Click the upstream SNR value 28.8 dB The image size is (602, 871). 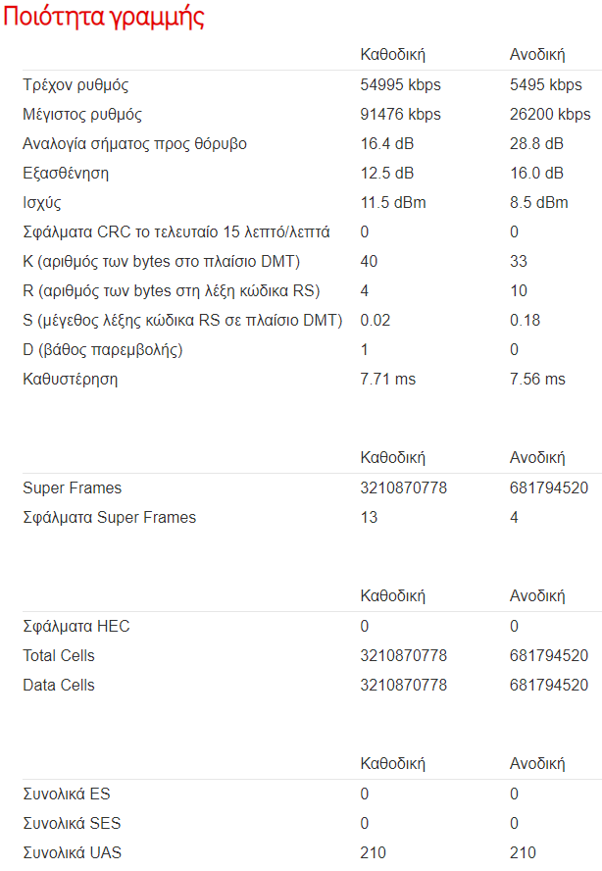point(536,143)
